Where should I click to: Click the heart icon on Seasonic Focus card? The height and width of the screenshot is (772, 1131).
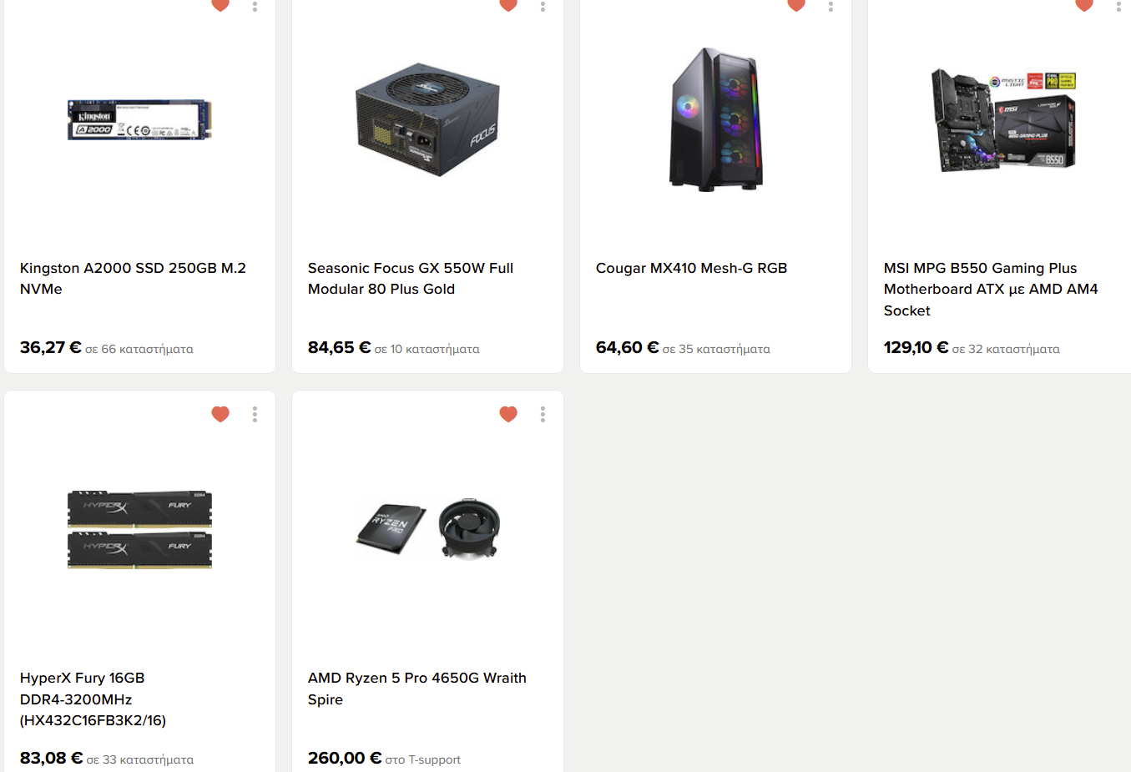click(x=508, y=5)
